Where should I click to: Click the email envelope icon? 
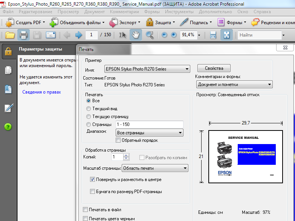[x=50, y=35]
